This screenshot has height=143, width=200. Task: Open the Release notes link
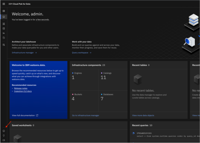21,88
